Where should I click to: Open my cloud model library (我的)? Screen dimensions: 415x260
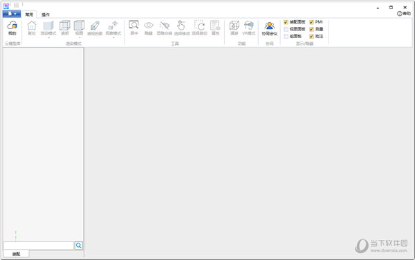(12, 28)
